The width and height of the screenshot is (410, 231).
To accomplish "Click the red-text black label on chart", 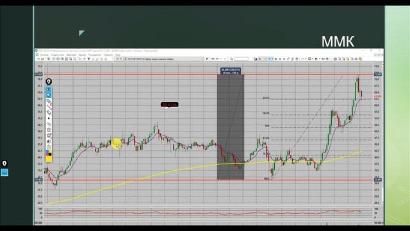I will [x=169, y=105].
